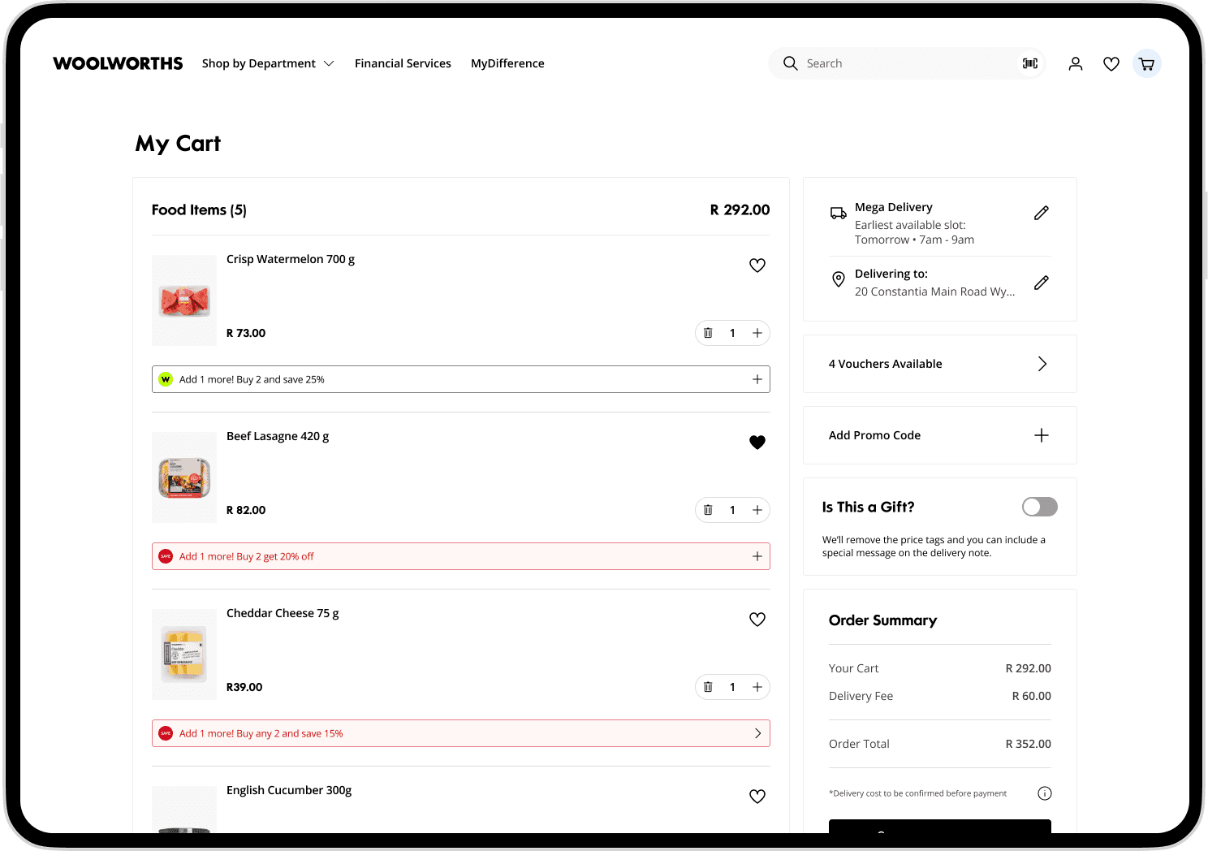
Task: Click the Woolworths logo
Action: coord(118,63)
